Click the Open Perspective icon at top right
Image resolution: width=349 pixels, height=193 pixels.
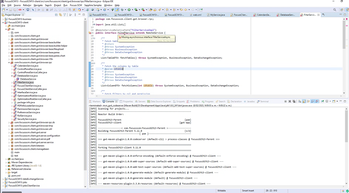342,10
